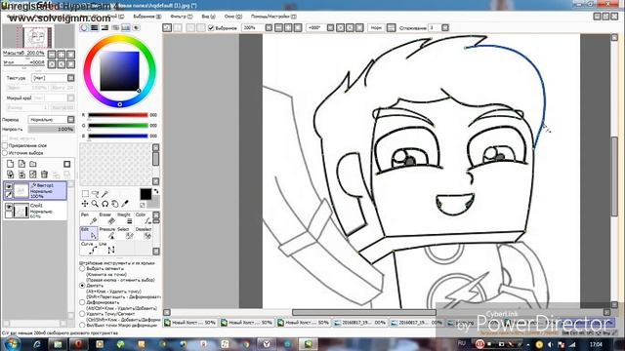This screenshot has height=351, width=625.
Task: Pick a shade in the color square
Action: (x=119, y=71)
